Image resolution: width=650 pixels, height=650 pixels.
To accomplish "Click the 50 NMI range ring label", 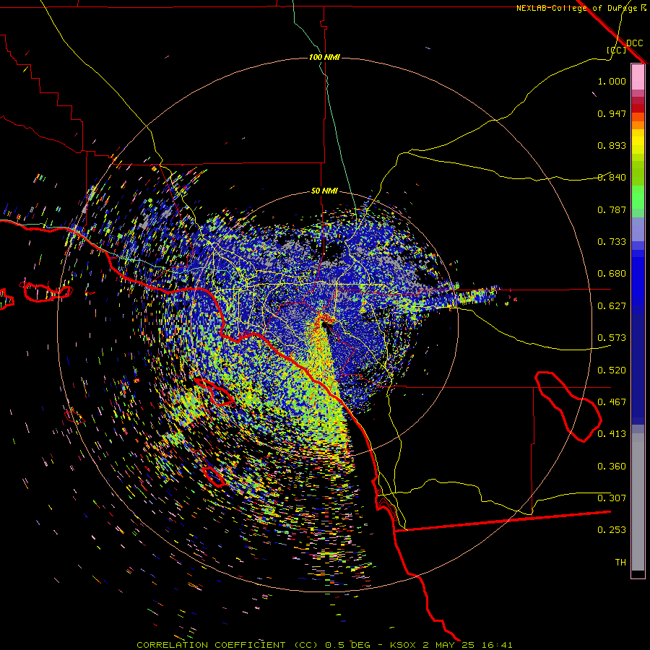I will tap(324, 191).
